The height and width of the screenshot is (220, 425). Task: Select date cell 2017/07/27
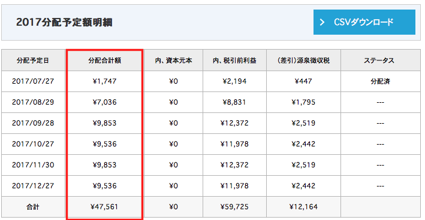[x=33, y=81]
